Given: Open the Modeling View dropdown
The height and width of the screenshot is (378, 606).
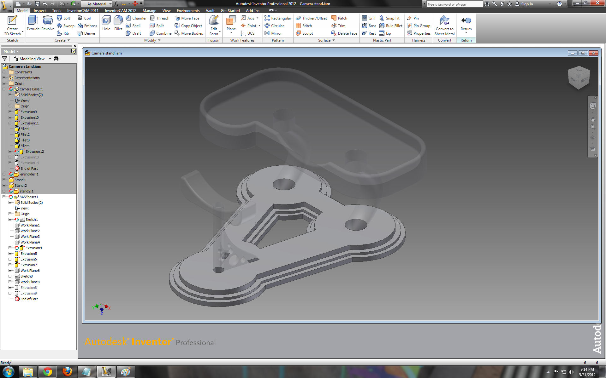Looking at the screenshot, I should point(50,59).
